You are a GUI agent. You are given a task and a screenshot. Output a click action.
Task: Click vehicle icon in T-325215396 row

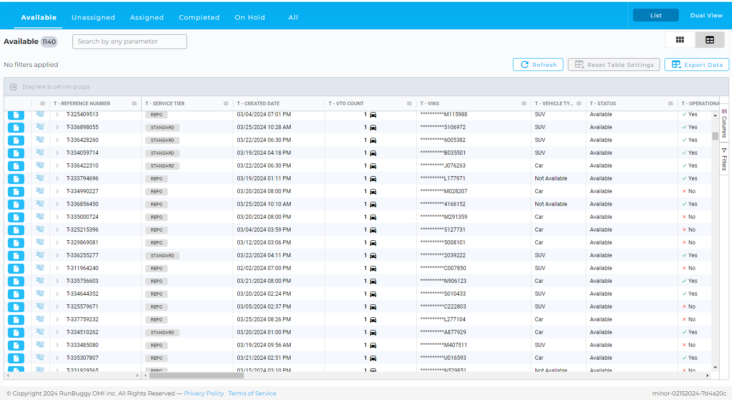pos(373,230)
